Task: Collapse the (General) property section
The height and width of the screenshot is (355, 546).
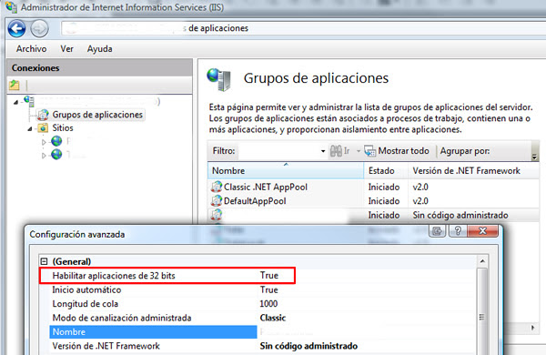Action: click(45, 261)
